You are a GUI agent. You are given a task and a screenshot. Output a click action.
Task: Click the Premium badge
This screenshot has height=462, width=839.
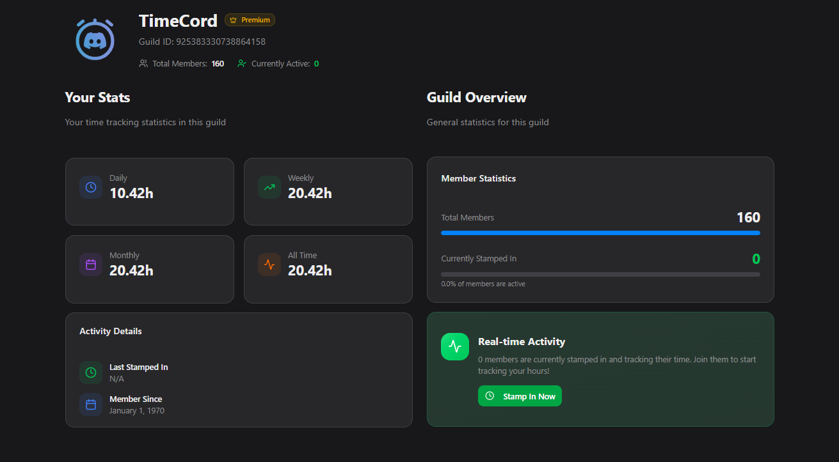[250, 20]
